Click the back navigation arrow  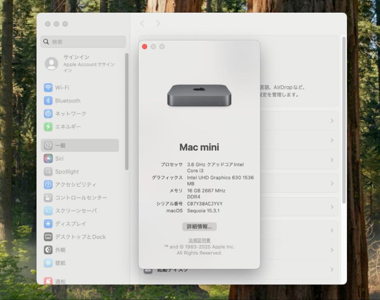point(142,23)
